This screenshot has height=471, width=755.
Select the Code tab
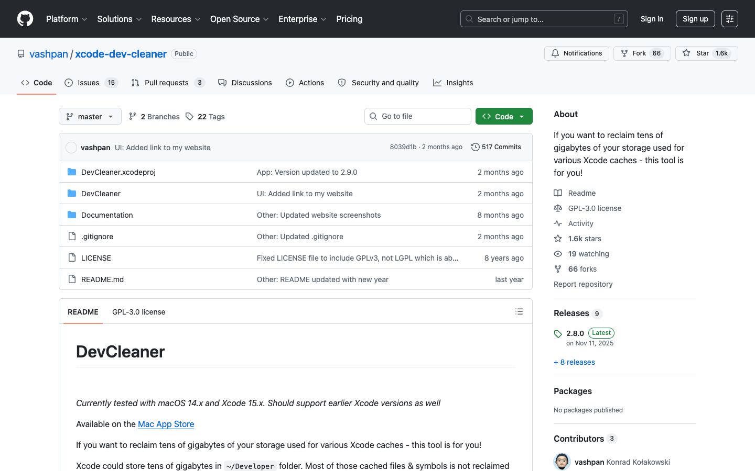click(37, 83)
